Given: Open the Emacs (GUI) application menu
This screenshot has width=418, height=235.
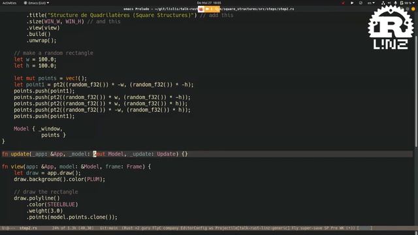Looking at the screenshot, I should 37,3.
